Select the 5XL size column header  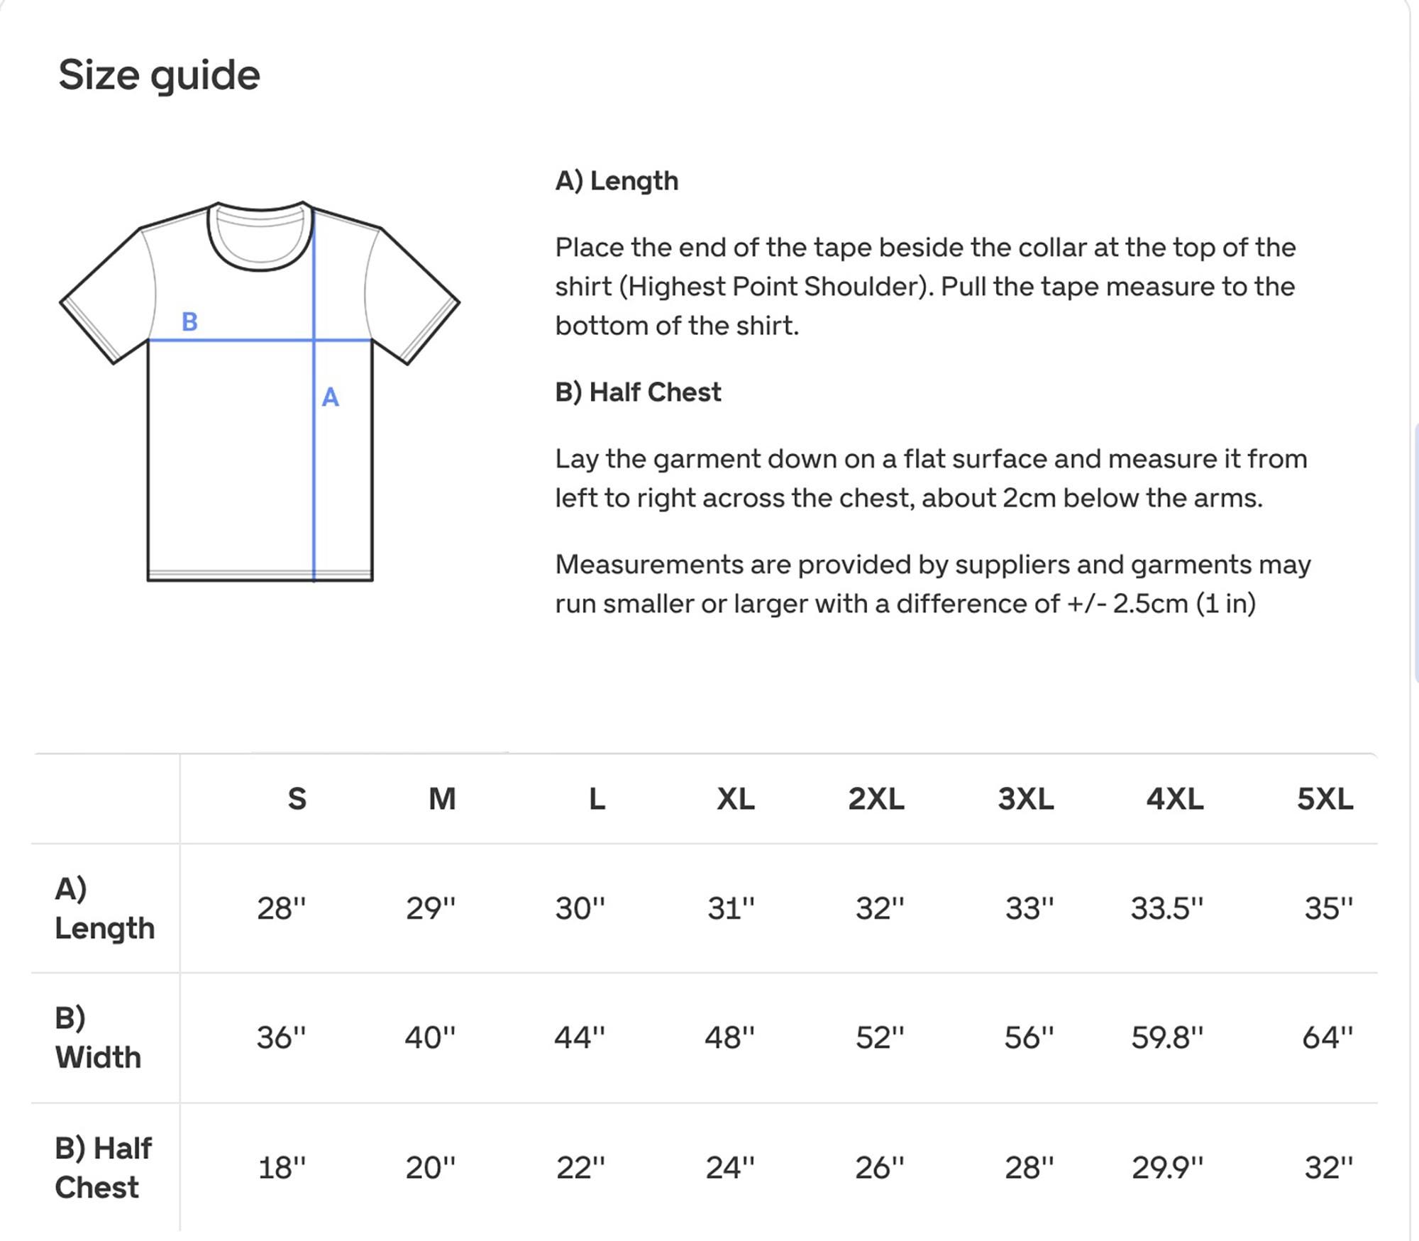click(x=1325, y=799)
